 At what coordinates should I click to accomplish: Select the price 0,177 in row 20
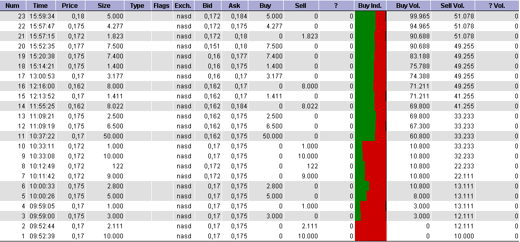click(x=76, y=46)
